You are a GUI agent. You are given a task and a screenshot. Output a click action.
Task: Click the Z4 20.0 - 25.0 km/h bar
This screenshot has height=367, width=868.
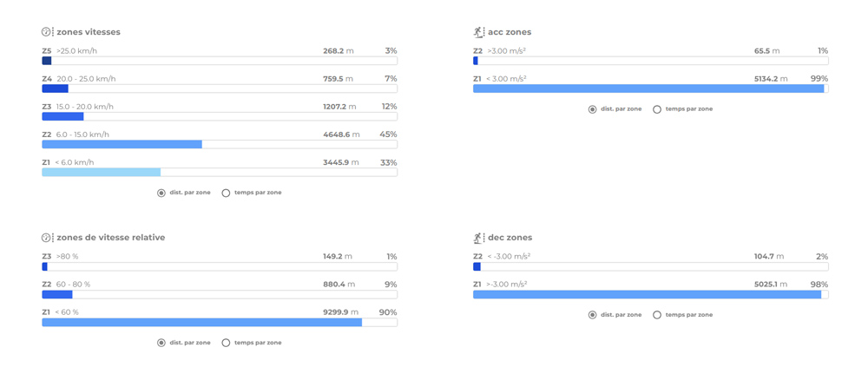pyautogui.click(x=55, y=88)
